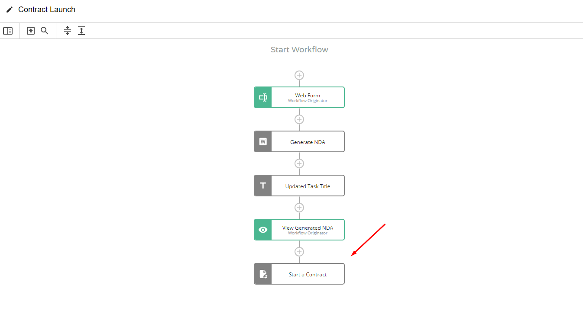The width and height of the screenshot is (583, 314).
Task: Toggle the side panel layout icon
Action: click(x=8, y=31)
